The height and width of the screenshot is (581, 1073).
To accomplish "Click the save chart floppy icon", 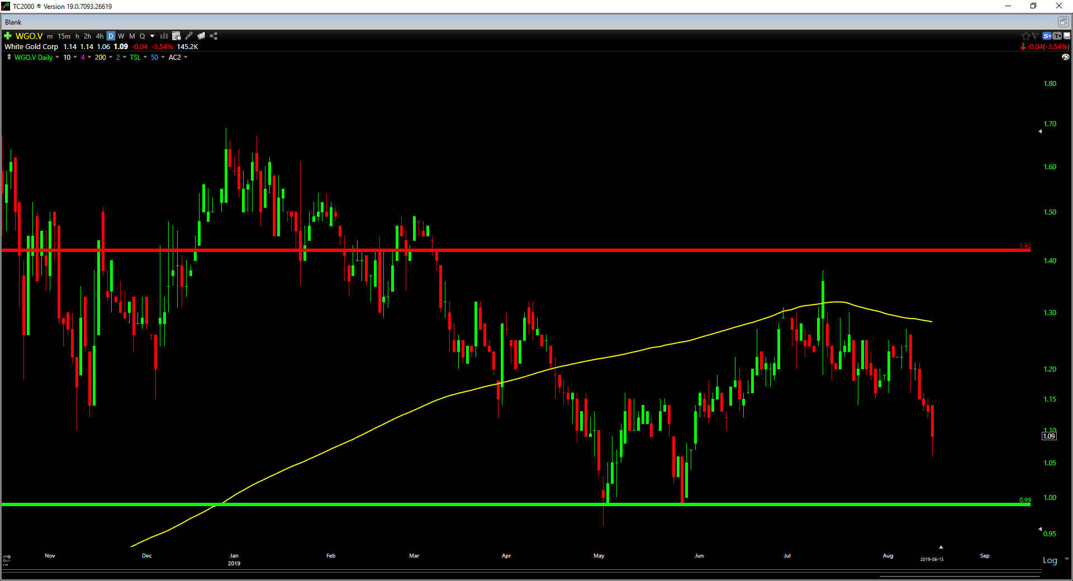I will (x=1067, y=36).
